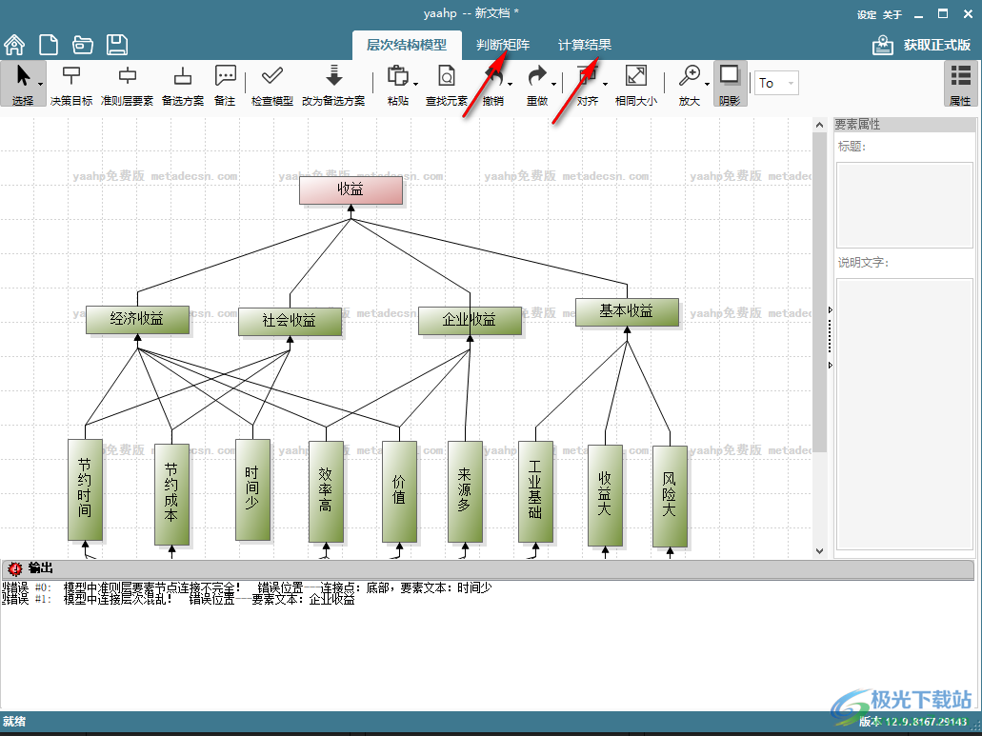Screen dimensions: 982x736
Task: Select the 准则层要素 (criteria element) tool
Action: point(127,85)
